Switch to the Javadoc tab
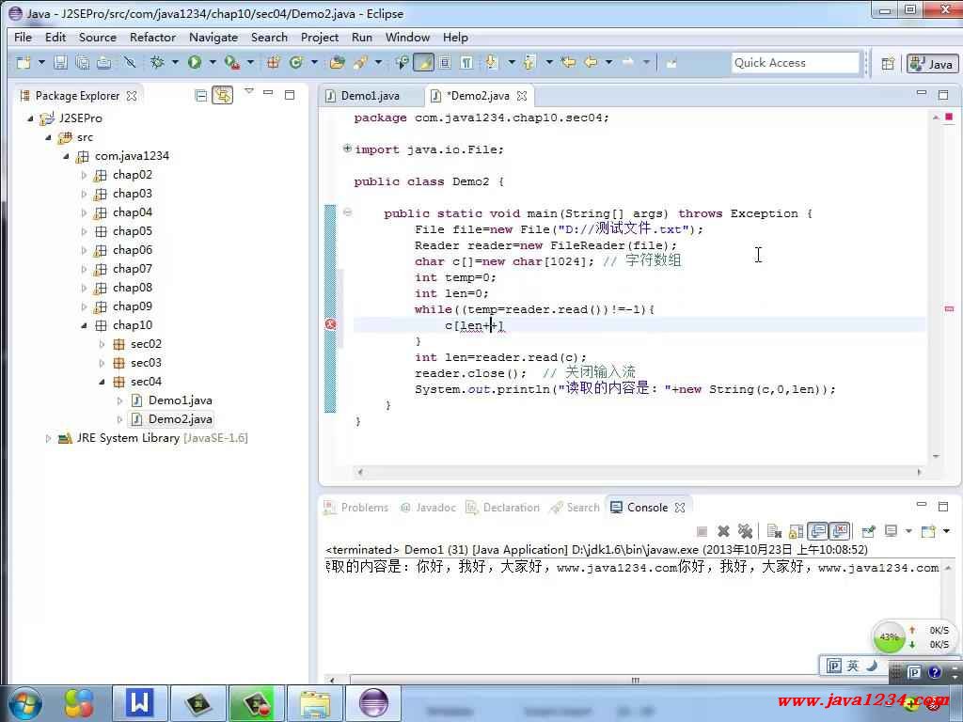The image size is (963, 722). click(x=428, y=508)
